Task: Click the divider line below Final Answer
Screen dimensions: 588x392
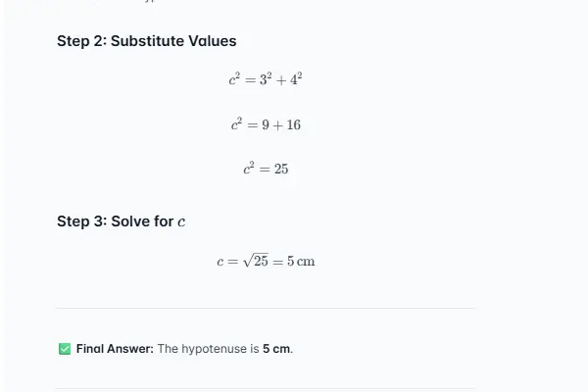Action: pos(266,389)
